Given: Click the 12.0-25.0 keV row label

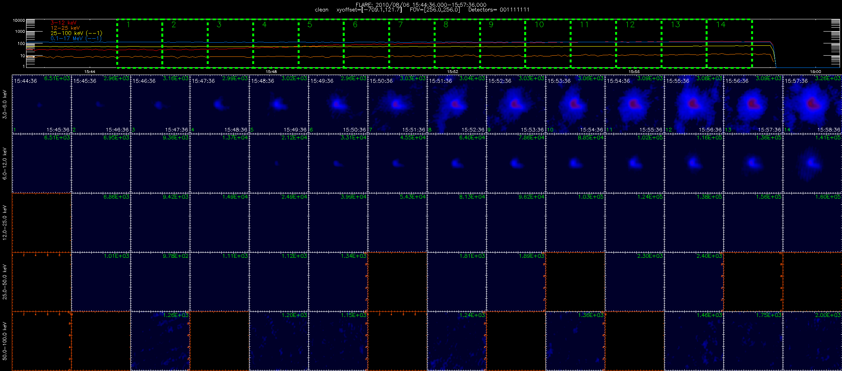Looking at the screenshot, I should pos(5,223).
